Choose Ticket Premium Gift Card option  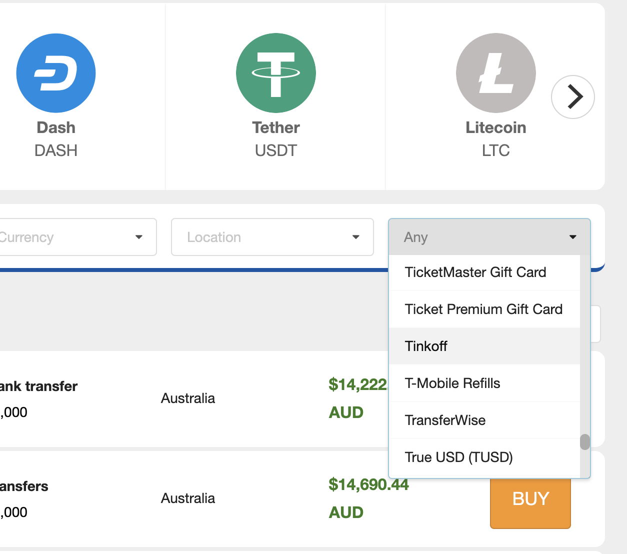click(484, 309)
